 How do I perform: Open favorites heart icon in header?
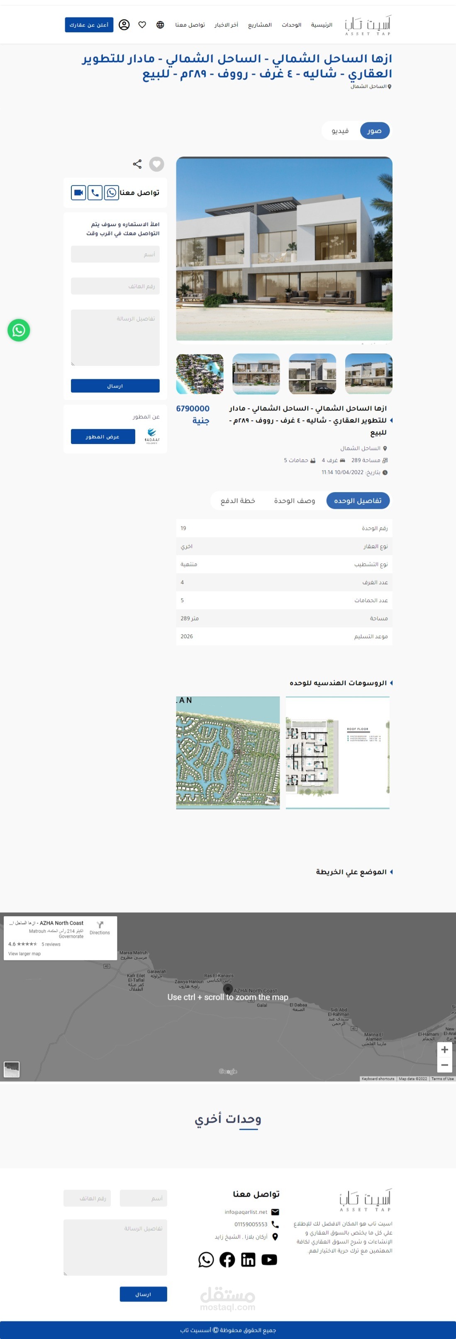142,24
